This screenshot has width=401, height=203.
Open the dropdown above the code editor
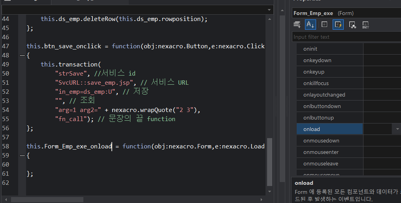tap(269, 10)
